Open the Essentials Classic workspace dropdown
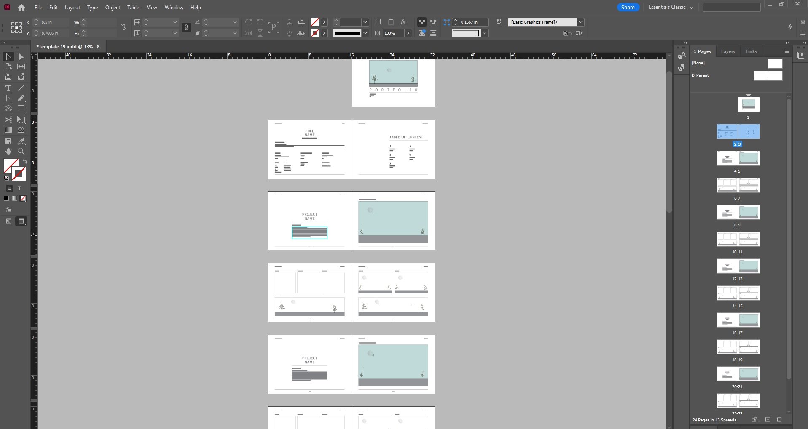The width and height of the screenshot is (808, 429). (670, 8)
